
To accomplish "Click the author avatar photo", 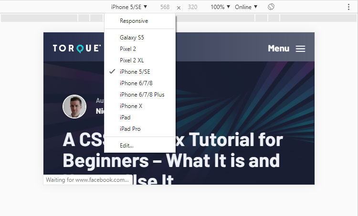I will (x=74, y=106).
